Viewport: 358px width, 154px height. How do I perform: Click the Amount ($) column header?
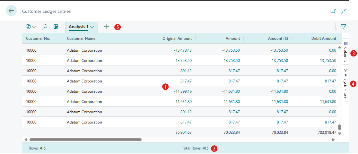[278, 38]
